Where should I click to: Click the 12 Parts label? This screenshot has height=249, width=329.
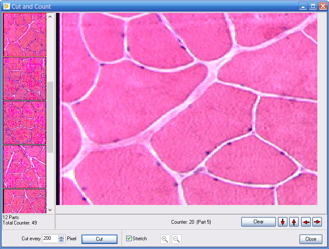(x=11, y=217)
